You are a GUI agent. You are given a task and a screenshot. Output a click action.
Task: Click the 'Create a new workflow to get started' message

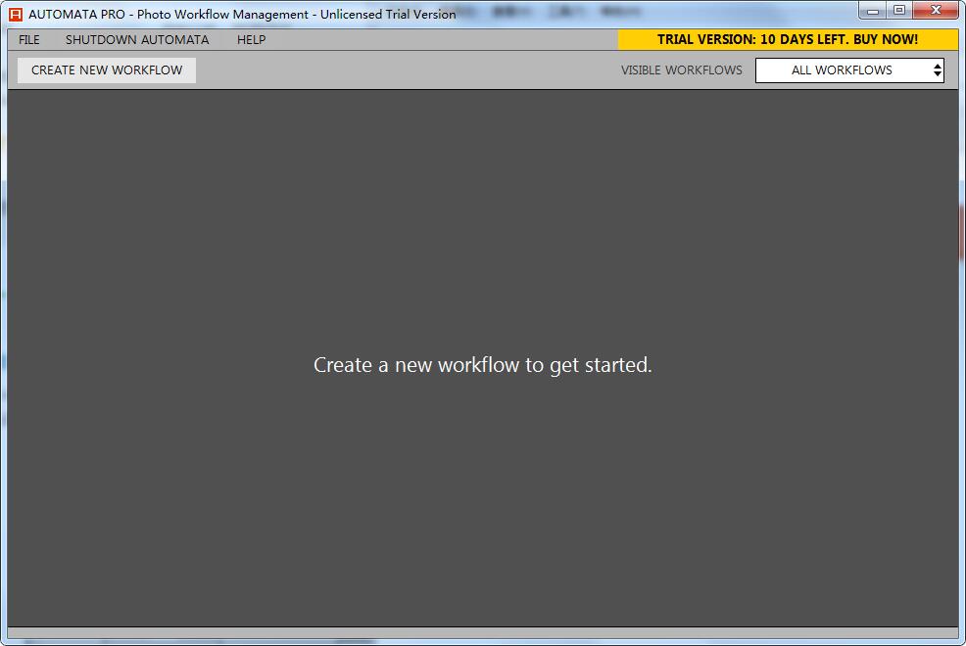[x=482, y=365]
